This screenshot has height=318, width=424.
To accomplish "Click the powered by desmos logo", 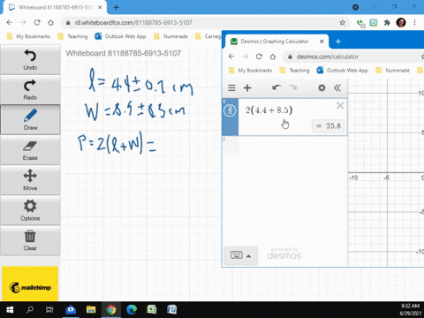I will click(284, 254).
